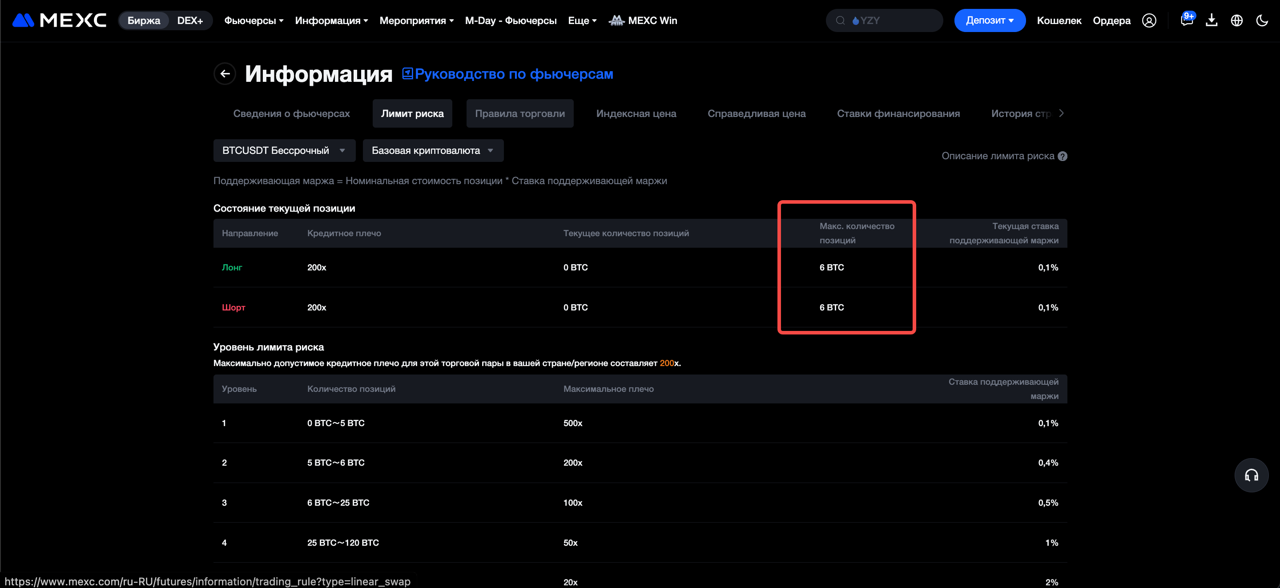Open BTCUSDT Бессрочный contract dropdown
The height and width of the screenshot is (588, 1280).
tap(284, 151)
